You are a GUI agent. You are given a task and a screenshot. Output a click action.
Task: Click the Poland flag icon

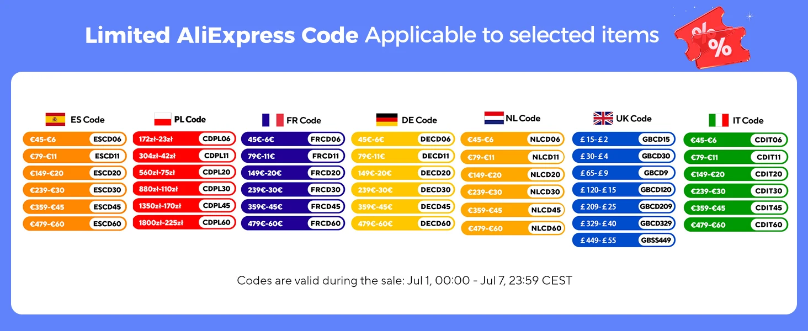162,119
